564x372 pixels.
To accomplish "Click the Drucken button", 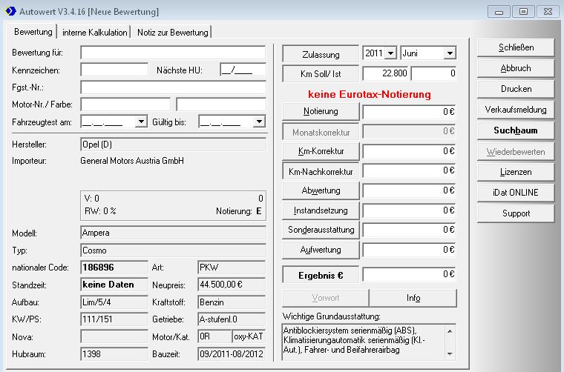I will (x=516, y=89).
